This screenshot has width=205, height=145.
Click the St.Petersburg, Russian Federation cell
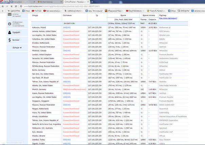point(45,66)
